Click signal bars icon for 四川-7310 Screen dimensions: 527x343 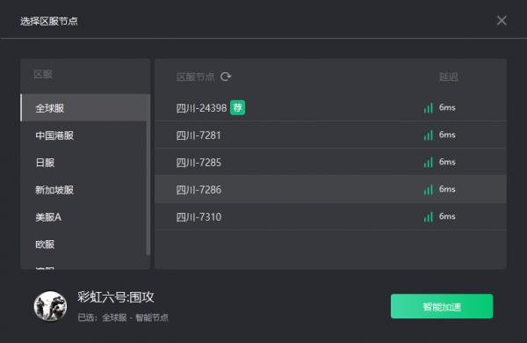click(x=429, y=216)
